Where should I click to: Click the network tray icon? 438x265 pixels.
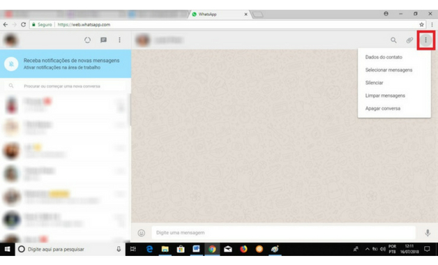[x=375, y=249]
